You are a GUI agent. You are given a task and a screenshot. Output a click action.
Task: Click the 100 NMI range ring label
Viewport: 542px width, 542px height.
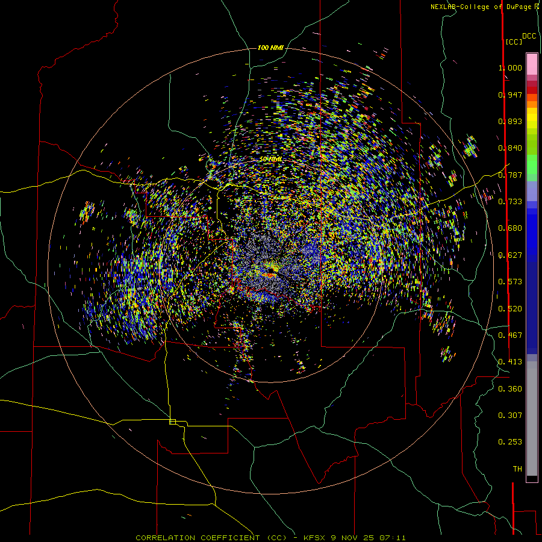tap(270, 48)
